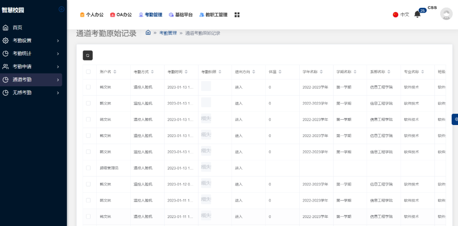Click the 超级管理员 account name cell
This screenshot has width=458, height=226.
(109, 168)
